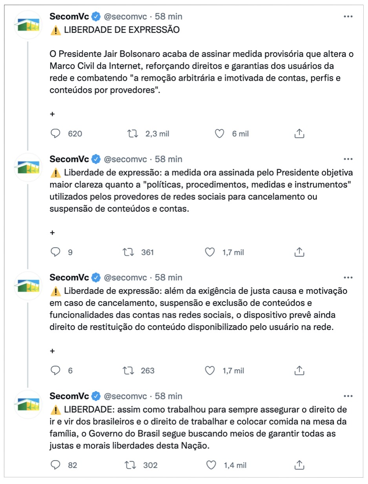The image size is (368, 484).
Task: Open more options on second tweet
Action: coord(348,159)
